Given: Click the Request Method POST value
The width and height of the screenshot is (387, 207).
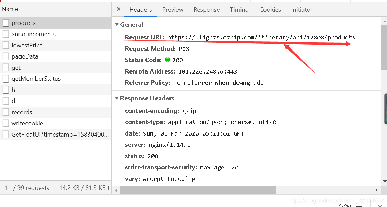Looking at the screenshot, I should [185, 49].
